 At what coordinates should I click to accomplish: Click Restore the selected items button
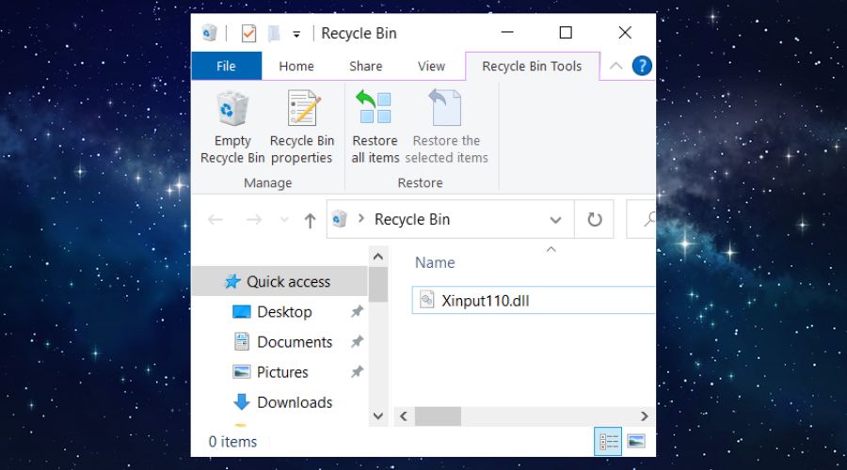tap(446, 127)
